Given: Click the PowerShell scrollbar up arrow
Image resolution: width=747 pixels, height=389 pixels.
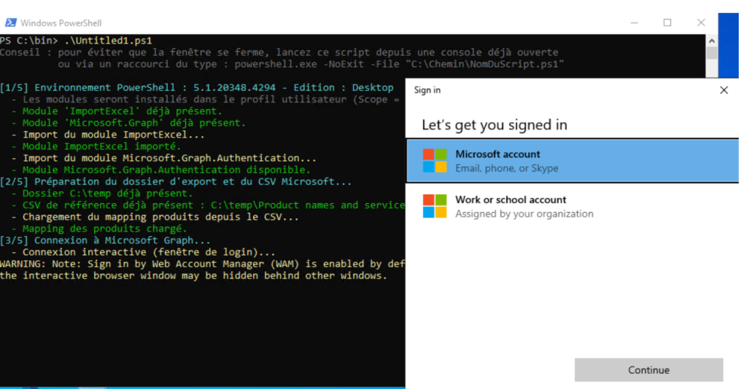Looking at the screenshot, I should tap(712, 41).
